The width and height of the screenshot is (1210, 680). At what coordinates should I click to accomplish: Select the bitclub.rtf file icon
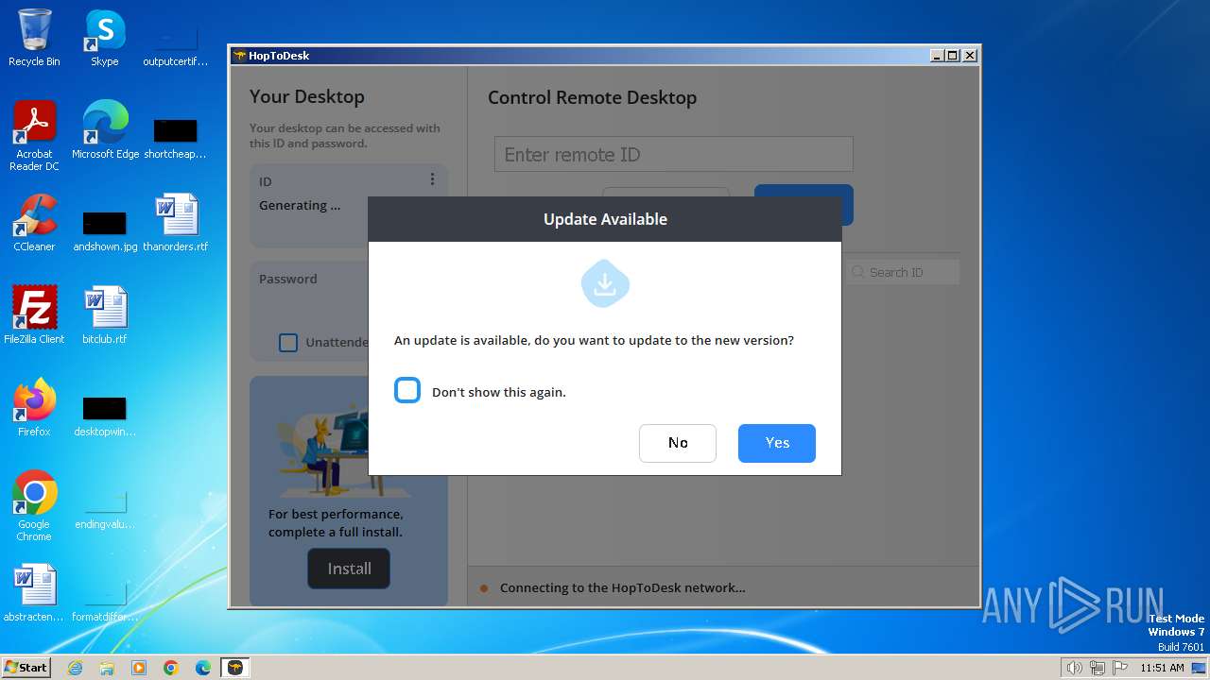click(x=105, y=315)
